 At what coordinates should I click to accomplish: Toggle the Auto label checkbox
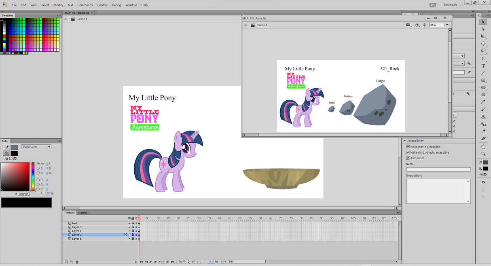[408, 158]
